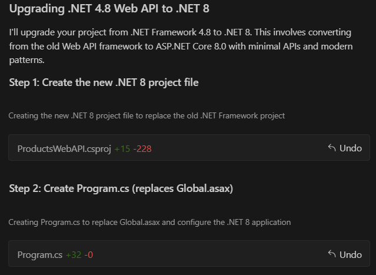This screenshot has width=376, height=275.
Task: Click the Step 1 project file heading
Action: 104,82
